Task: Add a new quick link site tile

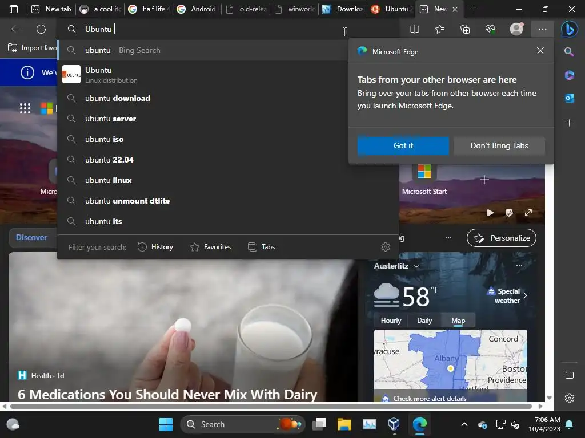Action: click(x=484, y=180)
